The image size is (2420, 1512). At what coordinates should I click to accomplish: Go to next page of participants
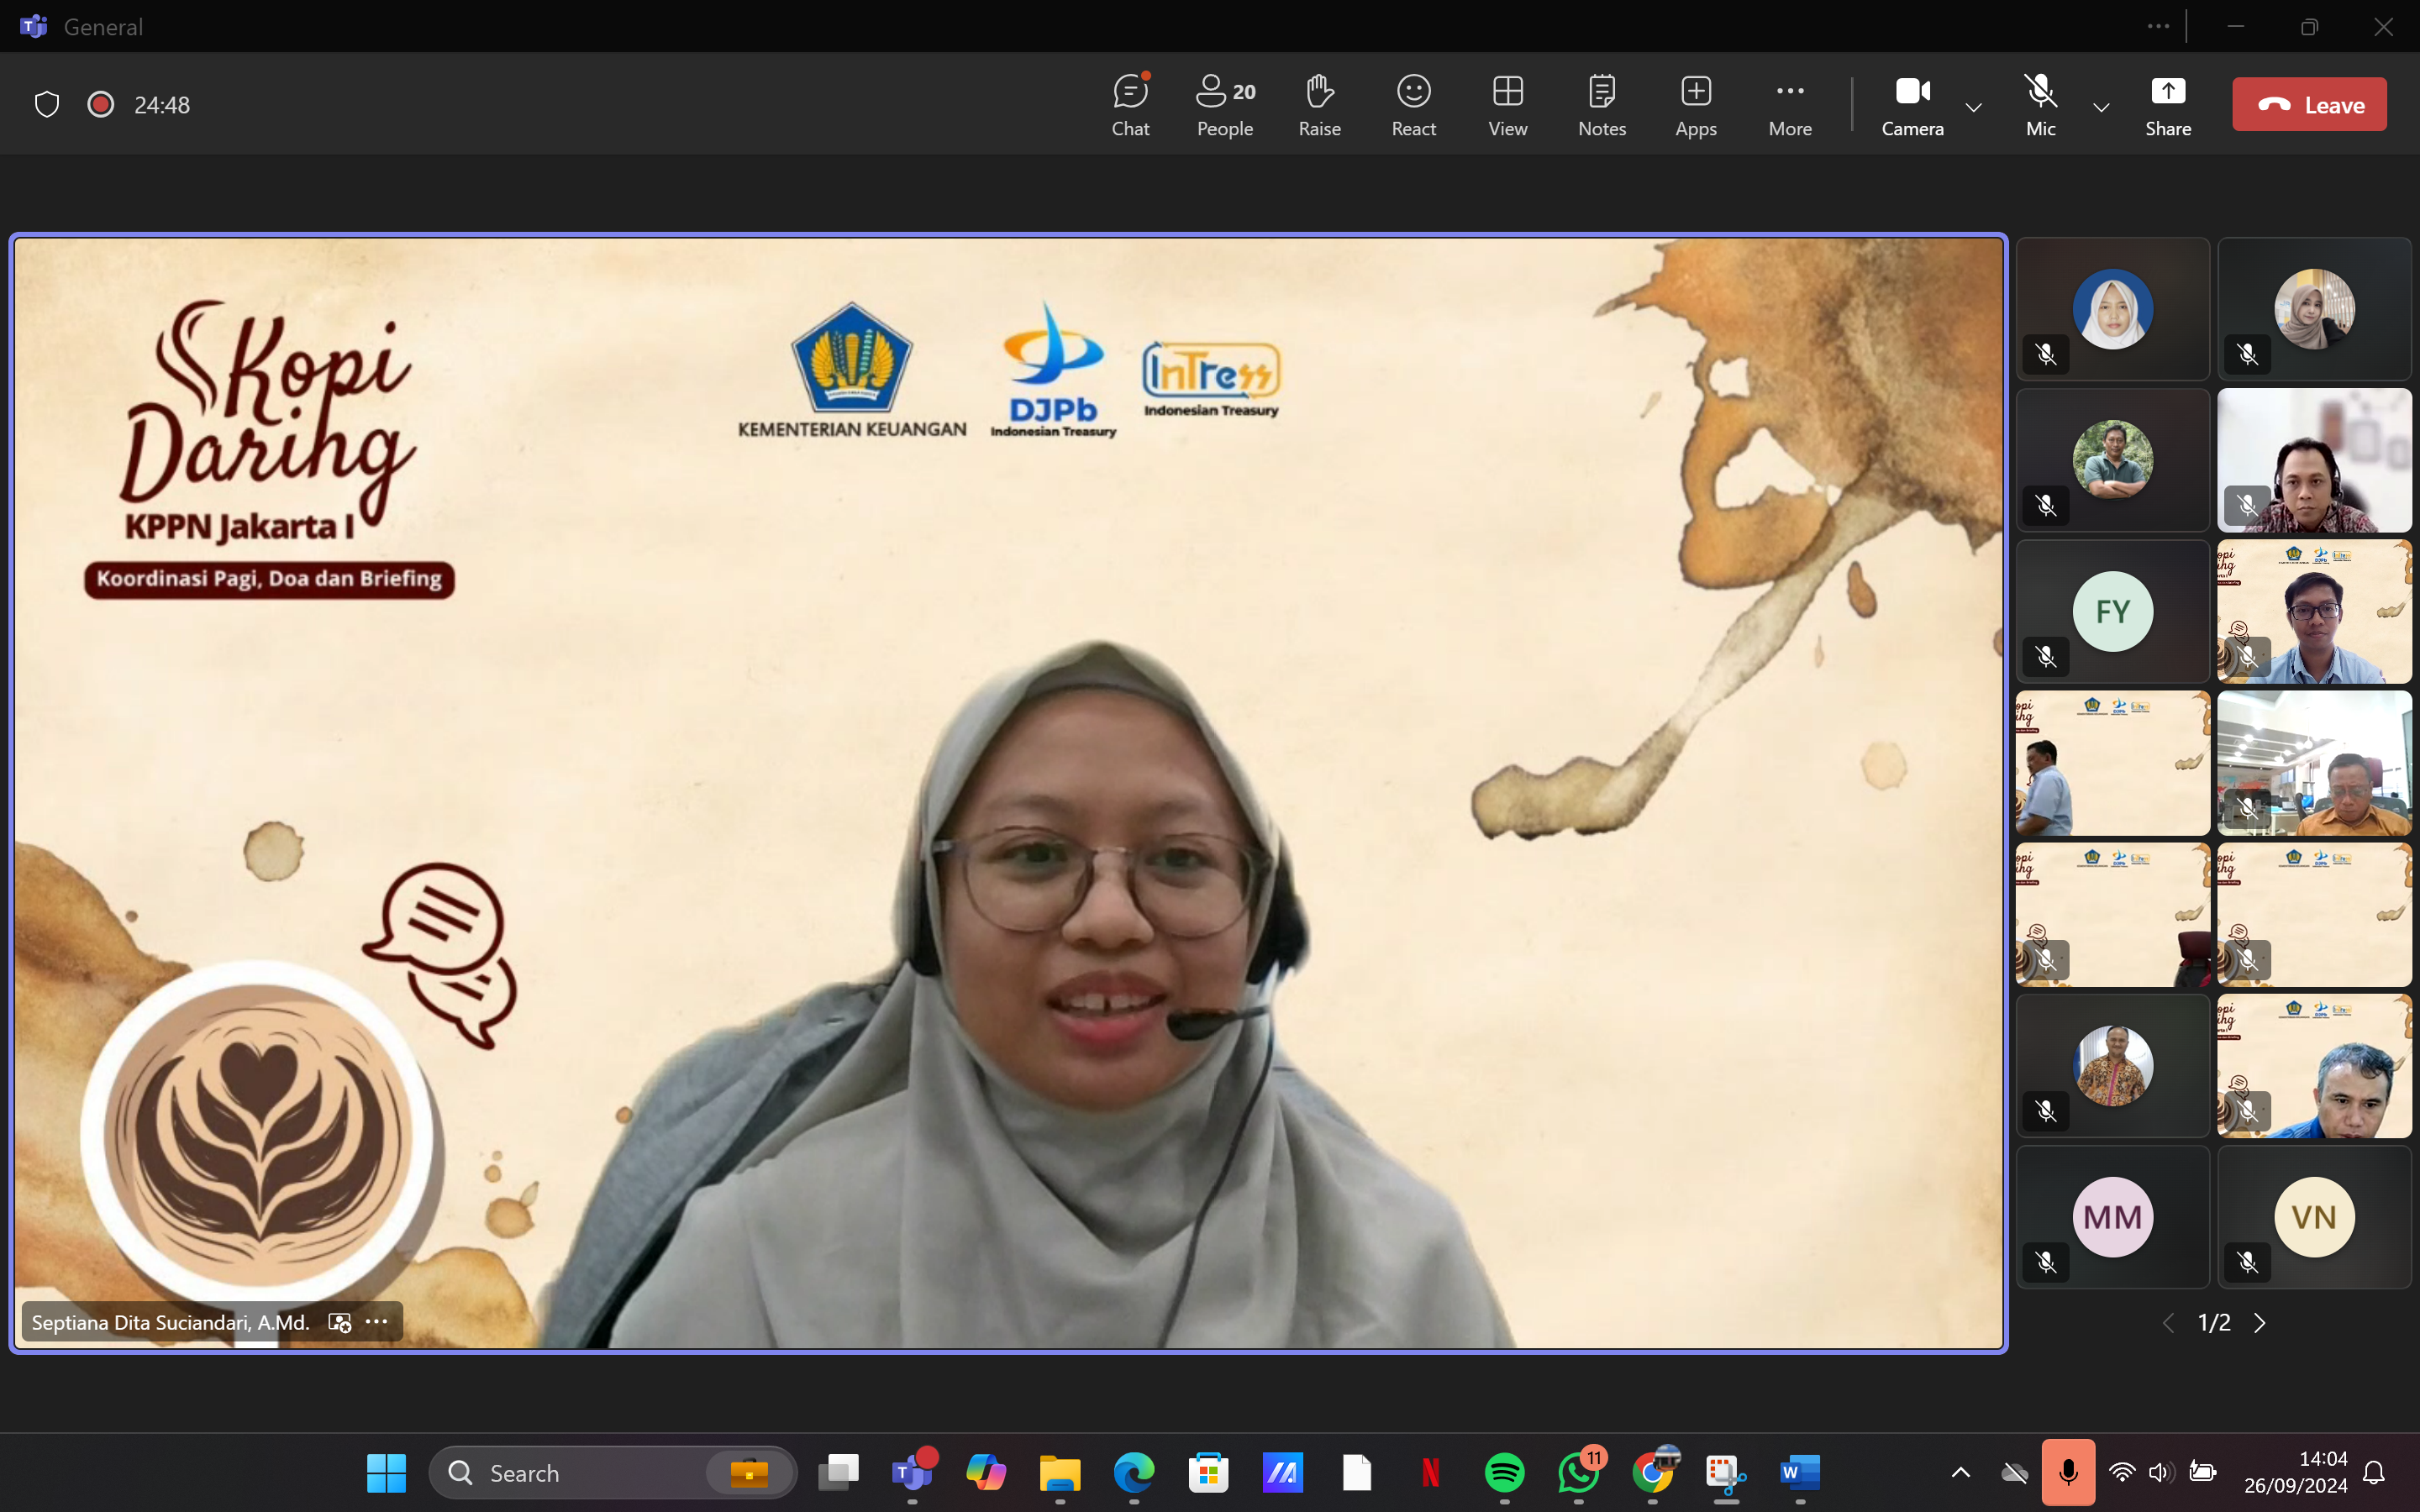(x=2259, y=1323)
